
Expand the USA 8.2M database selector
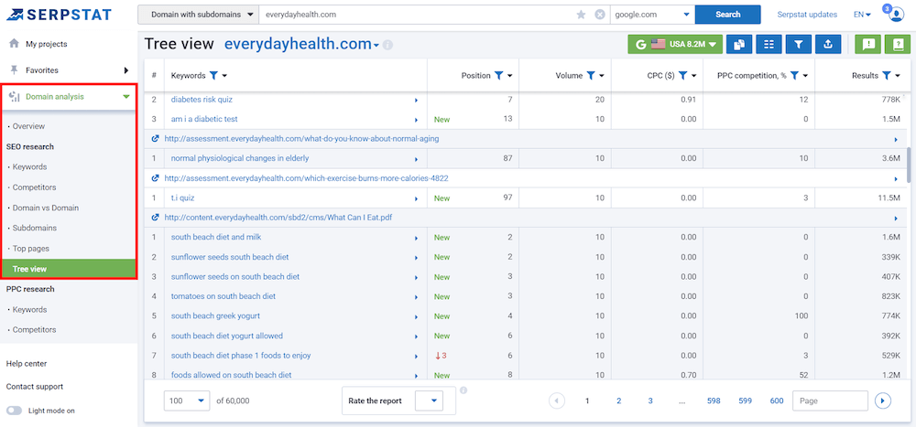click(675, 44)
